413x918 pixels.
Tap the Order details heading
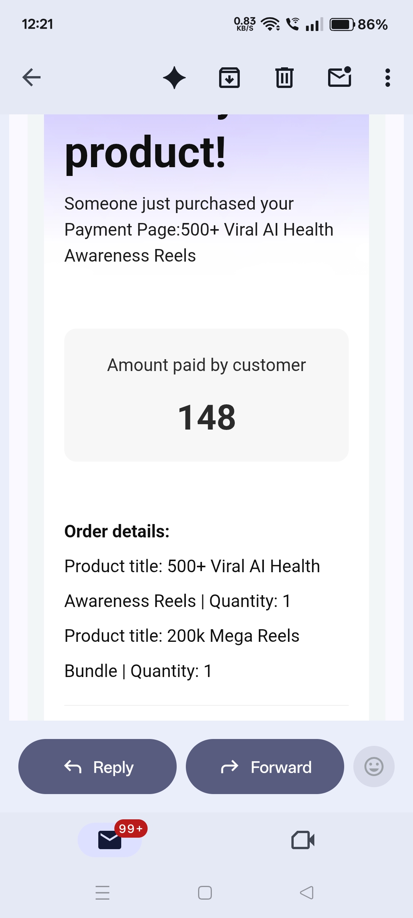coord(117,531)
